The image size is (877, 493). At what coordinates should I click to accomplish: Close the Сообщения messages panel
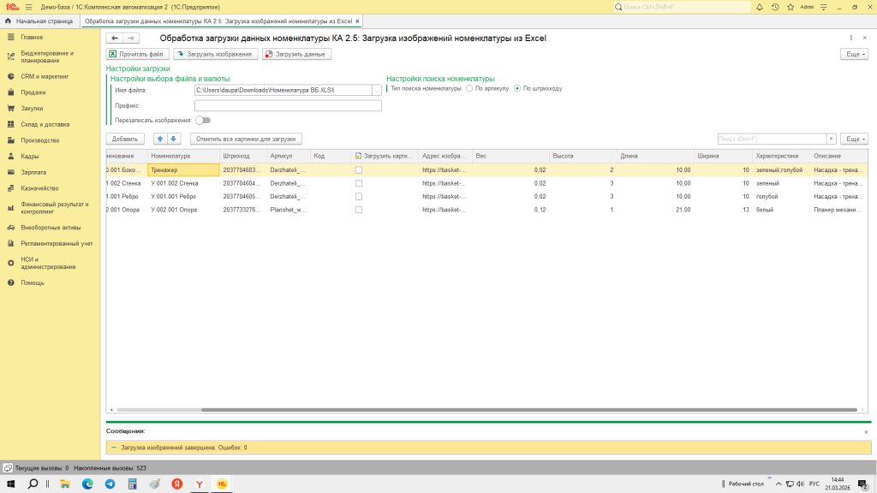[866, 431]
